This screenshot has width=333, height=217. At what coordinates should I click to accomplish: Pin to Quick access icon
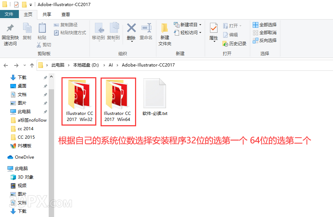coord(10,28)
